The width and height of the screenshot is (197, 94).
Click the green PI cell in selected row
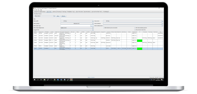coord(140,49)
